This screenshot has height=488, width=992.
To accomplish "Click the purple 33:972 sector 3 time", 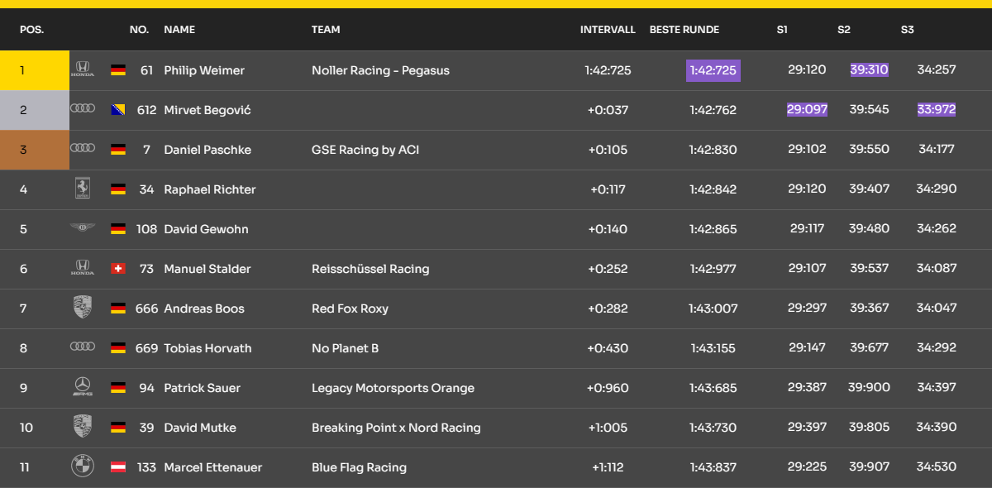I will pyautogui.click(x=936, y=109).
